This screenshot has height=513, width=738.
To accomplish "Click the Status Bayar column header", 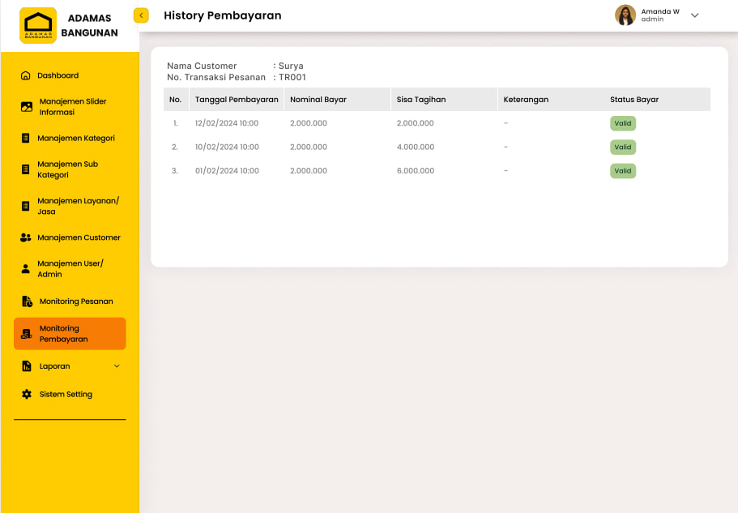I will point(634,100).
